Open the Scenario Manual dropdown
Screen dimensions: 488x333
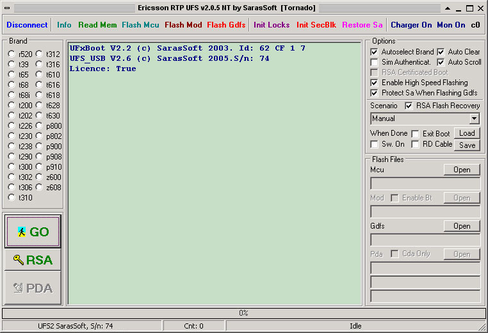point(474,118)
